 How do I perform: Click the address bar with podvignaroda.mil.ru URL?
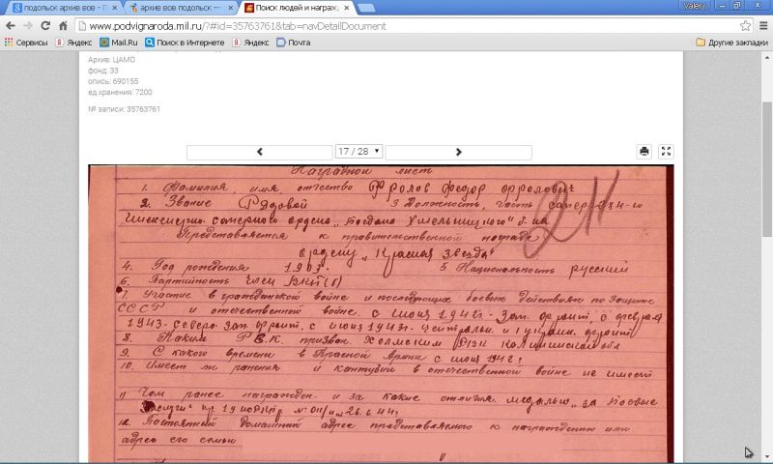tap(386, 25)
